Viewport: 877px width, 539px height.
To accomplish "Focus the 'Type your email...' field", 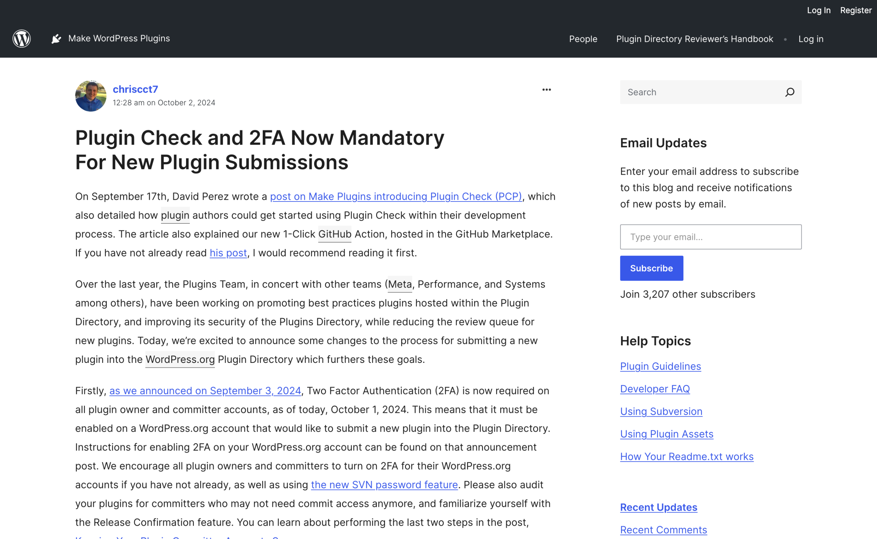I will [711, 237].
